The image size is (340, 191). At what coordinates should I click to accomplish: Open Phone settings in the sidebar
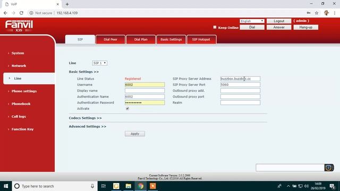pyautogui.click(x=24, y=91)
